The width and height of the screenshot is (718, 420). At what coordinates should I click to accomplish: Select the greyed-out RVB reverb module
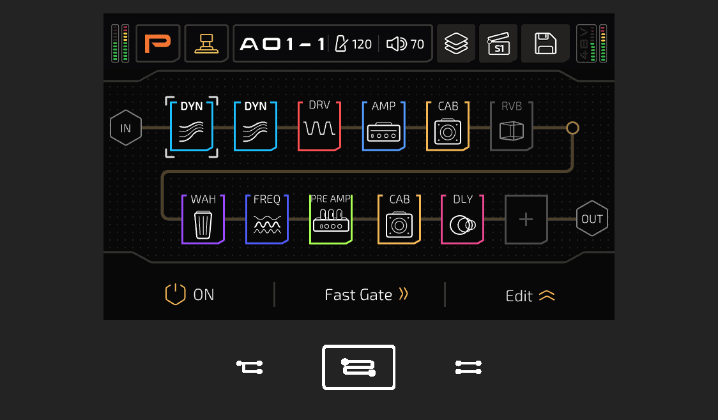tap(512, 126)
